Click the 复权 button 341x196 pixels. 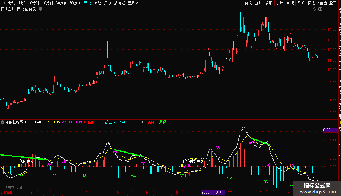coord(248,3)
